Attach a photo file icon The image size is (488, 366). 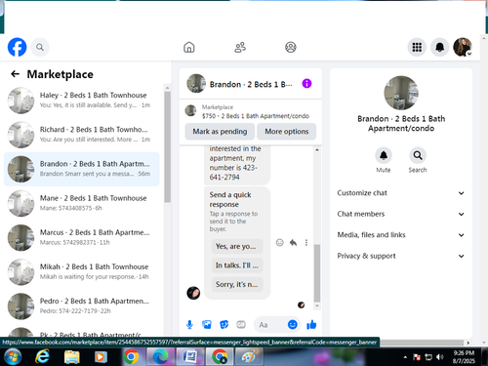point(207,325)
